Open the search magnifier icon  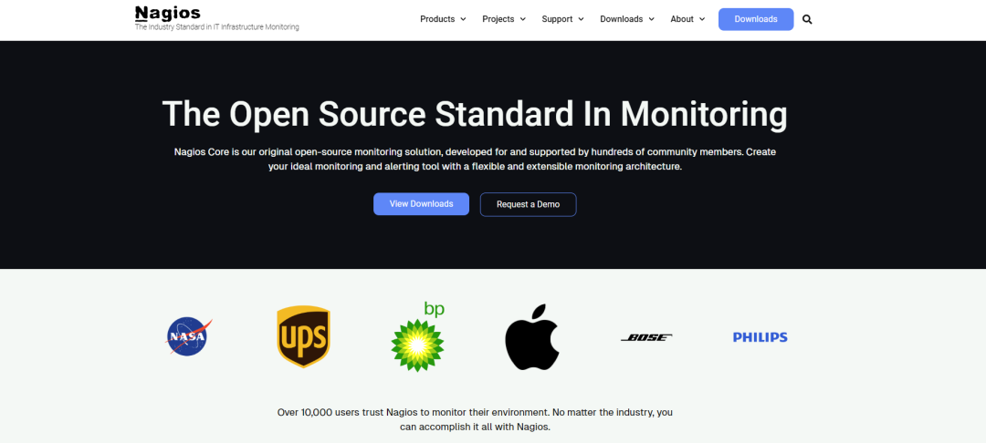[x=807, y=19]
